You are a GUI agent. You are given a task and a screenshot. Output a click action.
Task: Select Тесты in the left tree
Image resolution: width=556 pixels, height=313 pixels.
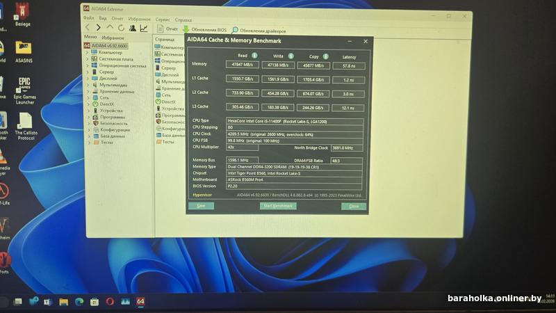(107, 143)
